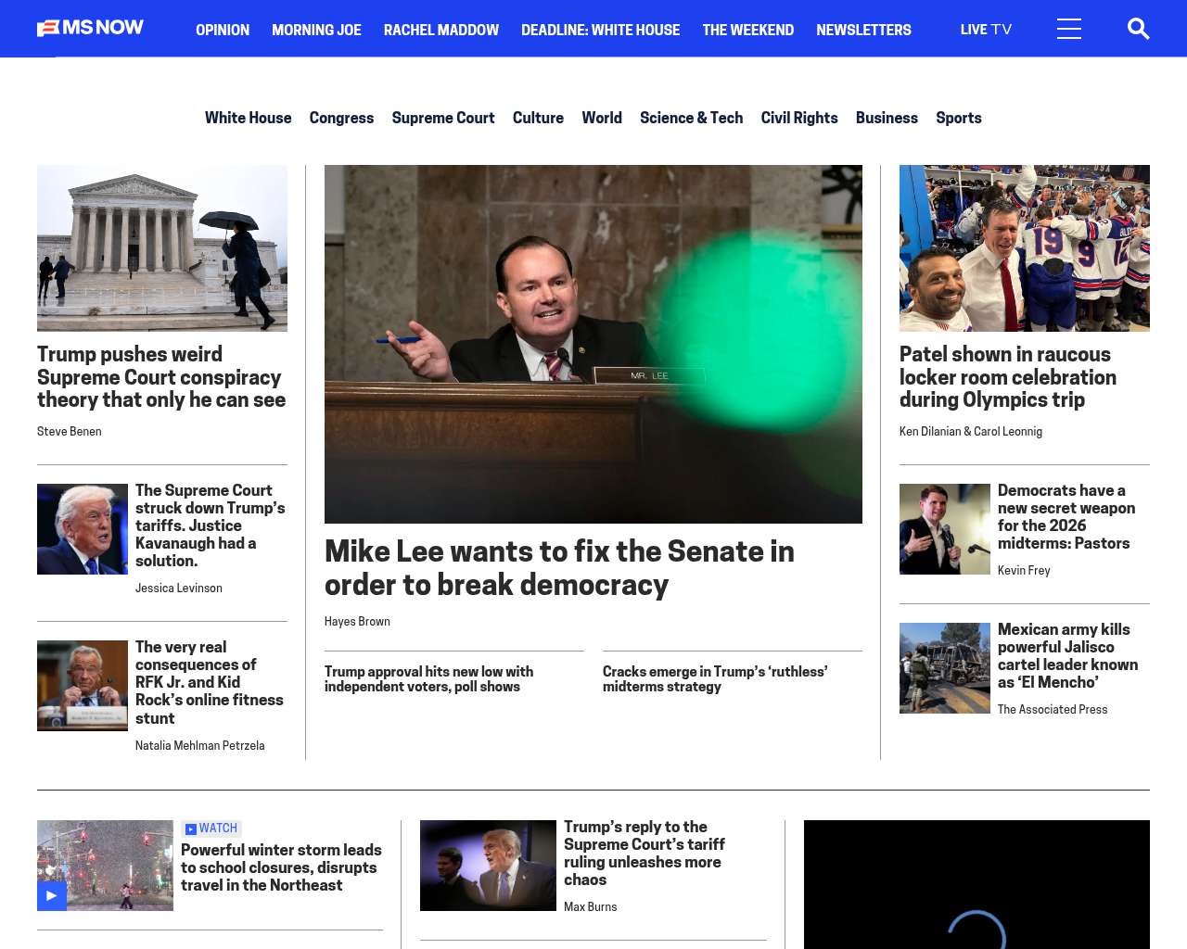
Task: Select the Congress topic tab
Action: pos(341,118)
